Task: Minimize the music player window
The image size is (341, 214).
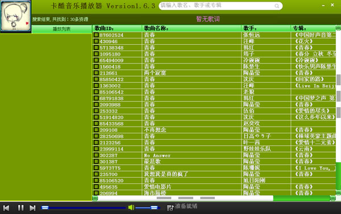Action: coord(323,6)
